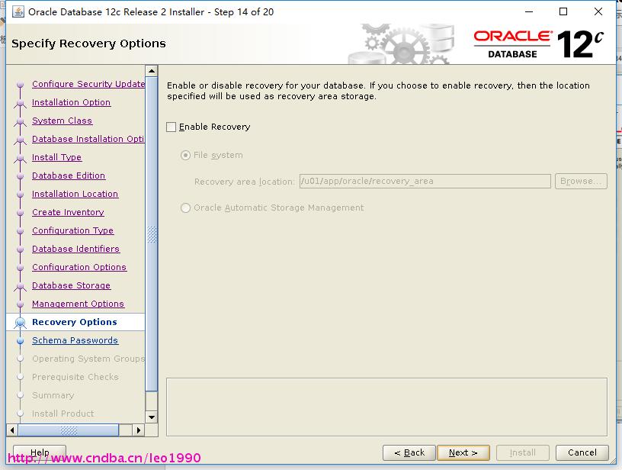
Task: Click the horizontal scrollbar thumb under step list
Action: 69,430
